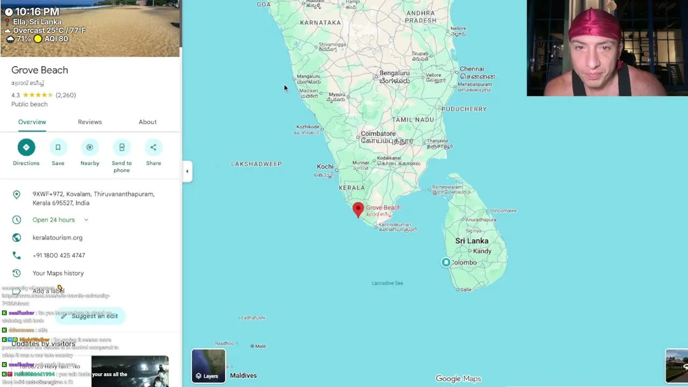The height and width of the screenshot is (387, 688).
Task: Click the saved place marker near Colombo
Action: click(x=446, y=262)
